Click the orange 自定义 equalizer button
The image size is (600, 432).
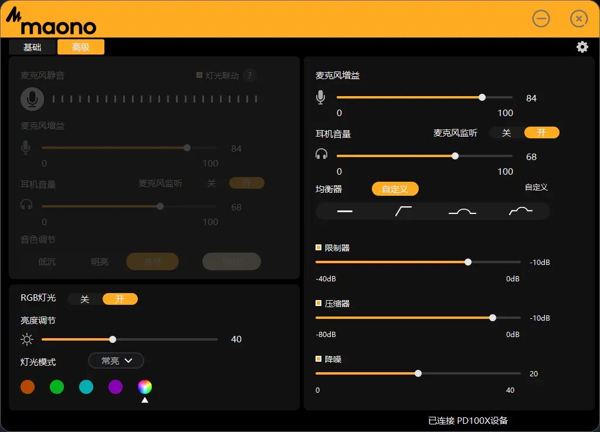tap(395, 189)
